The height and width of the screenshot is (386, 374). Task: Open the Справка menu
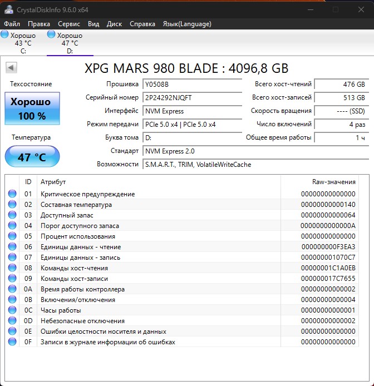click(x=142, y=24)
